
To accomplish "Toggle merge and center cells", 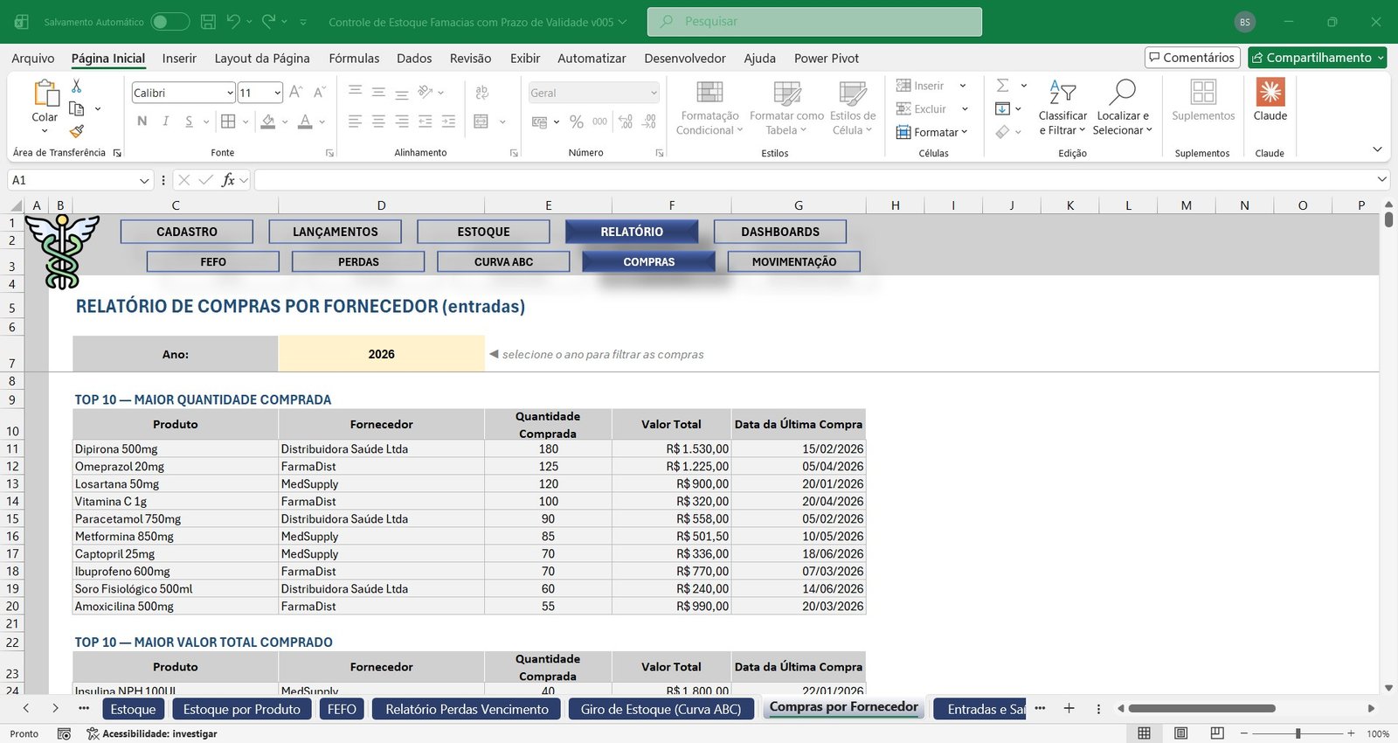I will (481, 122).
